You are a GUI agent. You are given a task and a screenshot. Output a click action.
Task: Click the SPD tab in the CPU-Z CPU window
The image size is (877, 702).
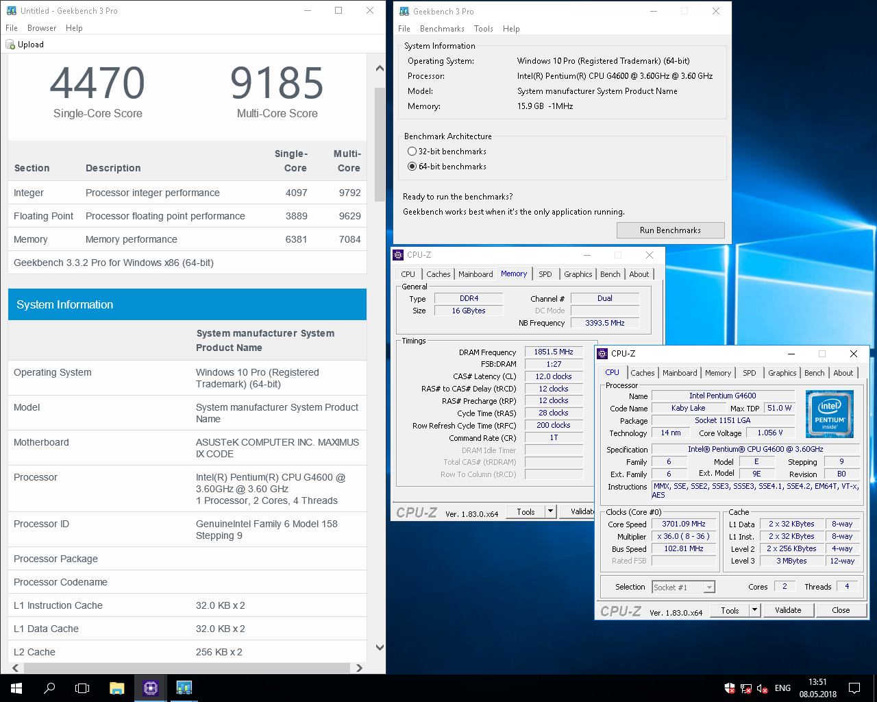point(750,373)
